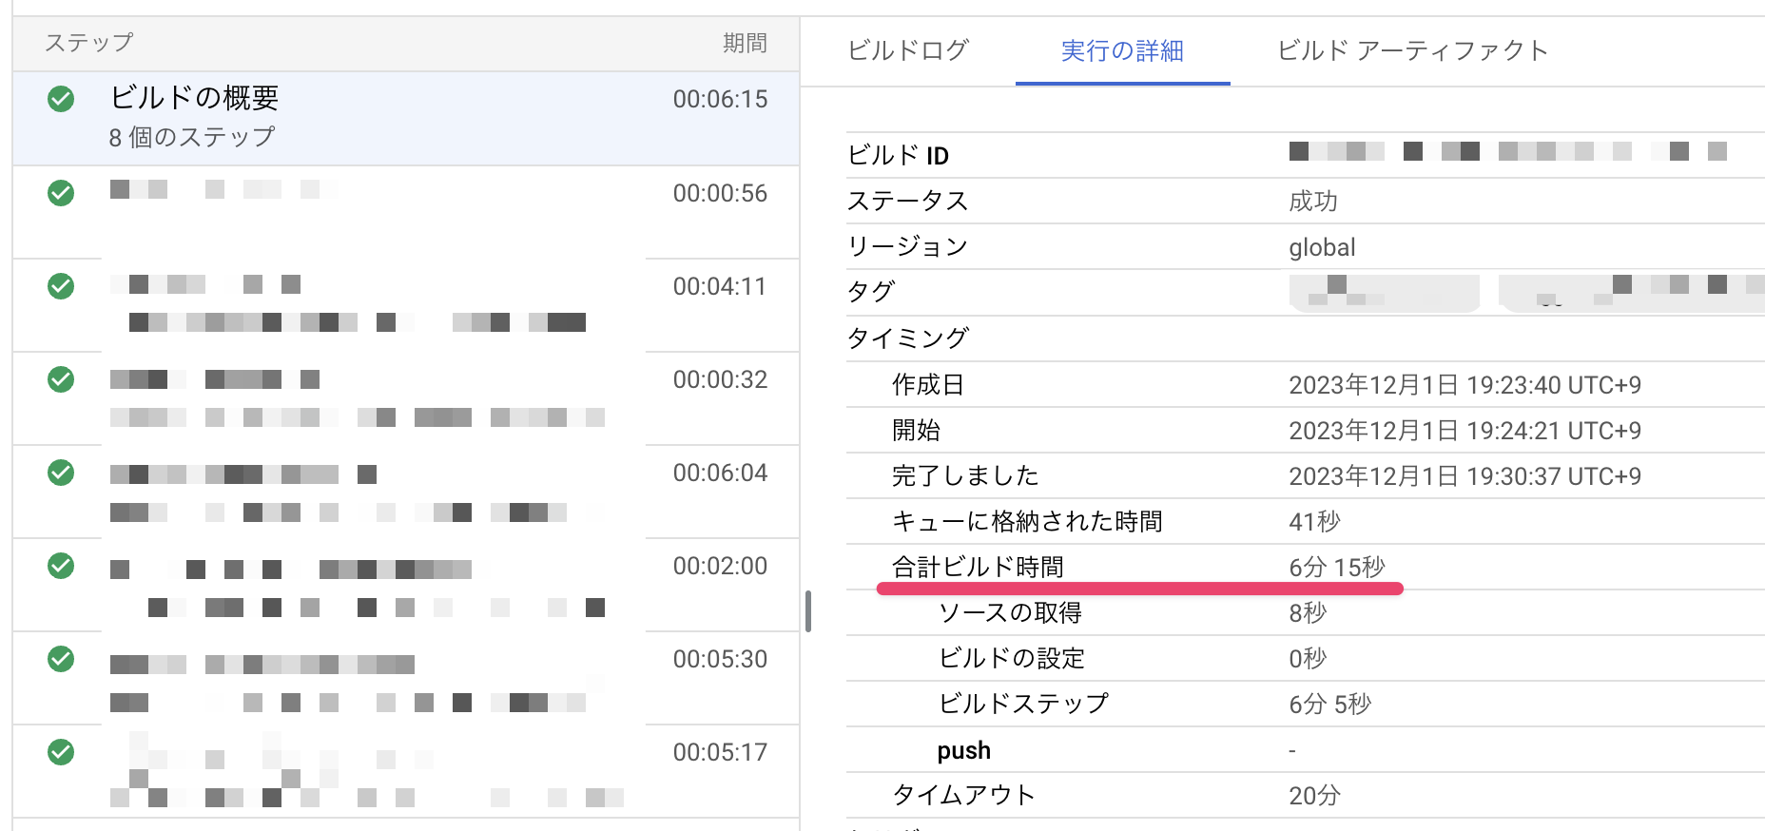The image size is (1765, 831).
Task: Click the success icon of the 00:00:56 step
Action: click(61, 193)
